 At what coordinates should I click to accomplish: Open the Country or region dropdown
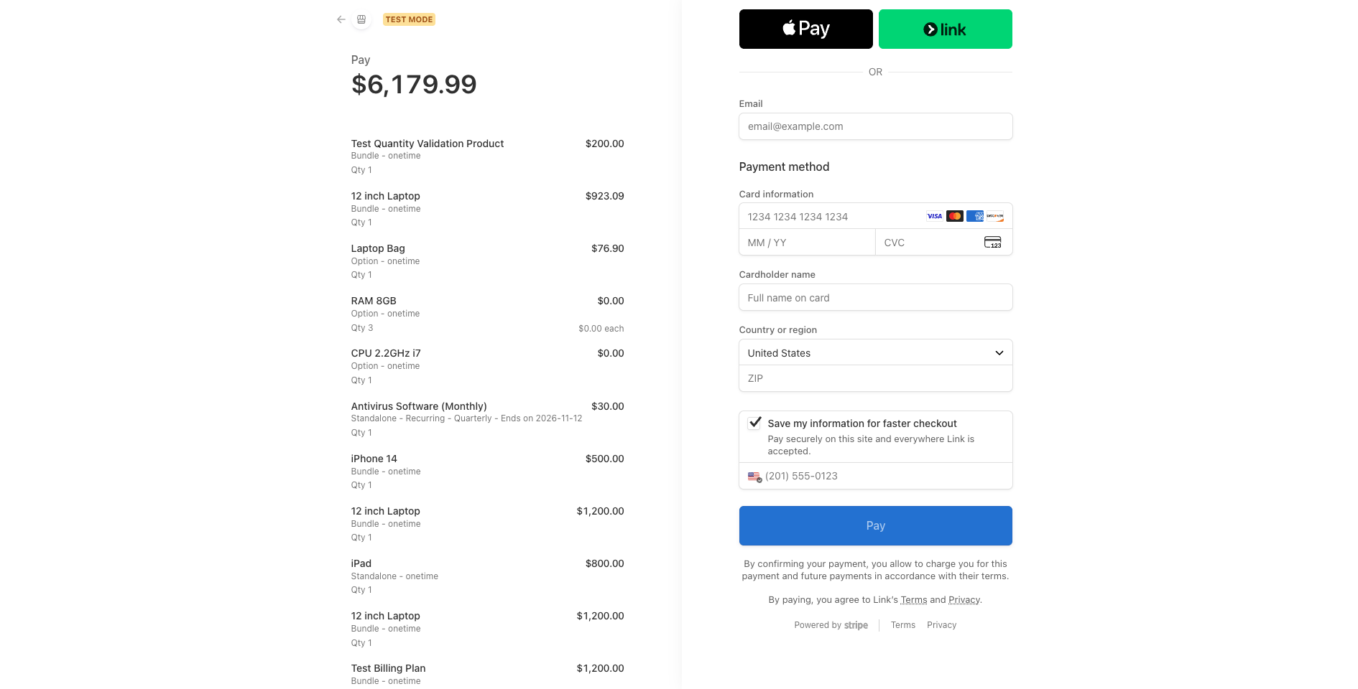click(x=875, y=352)
